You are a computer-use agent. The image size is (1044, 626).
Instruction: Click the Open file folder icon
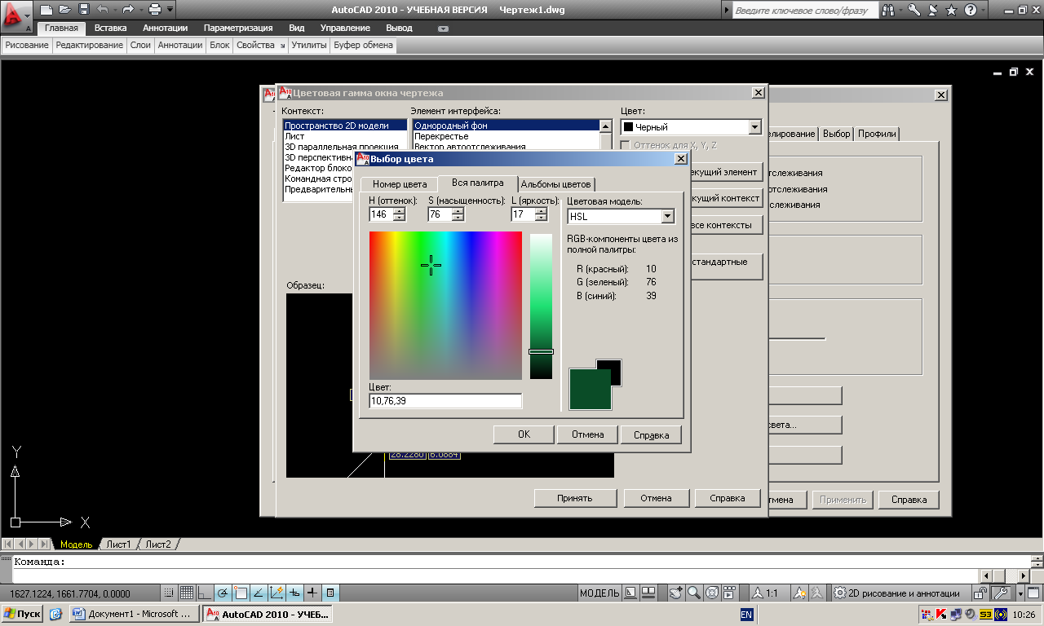[x=65, y=10]
